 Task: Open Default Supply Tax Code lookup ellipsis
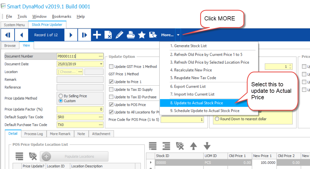coord(101,117)
